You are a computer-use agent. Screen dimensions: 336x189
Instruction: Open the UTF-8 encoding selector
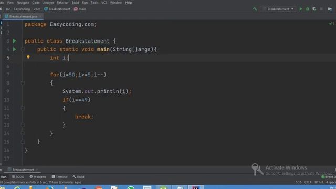pos(319,182)
